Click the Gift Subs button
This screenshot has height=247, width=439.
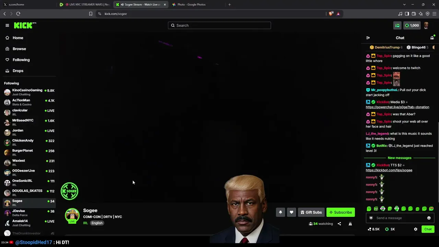[311, 212]
